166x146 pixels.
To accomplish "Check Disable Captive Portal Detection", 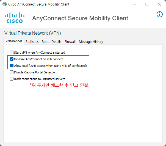I will 12,72.
